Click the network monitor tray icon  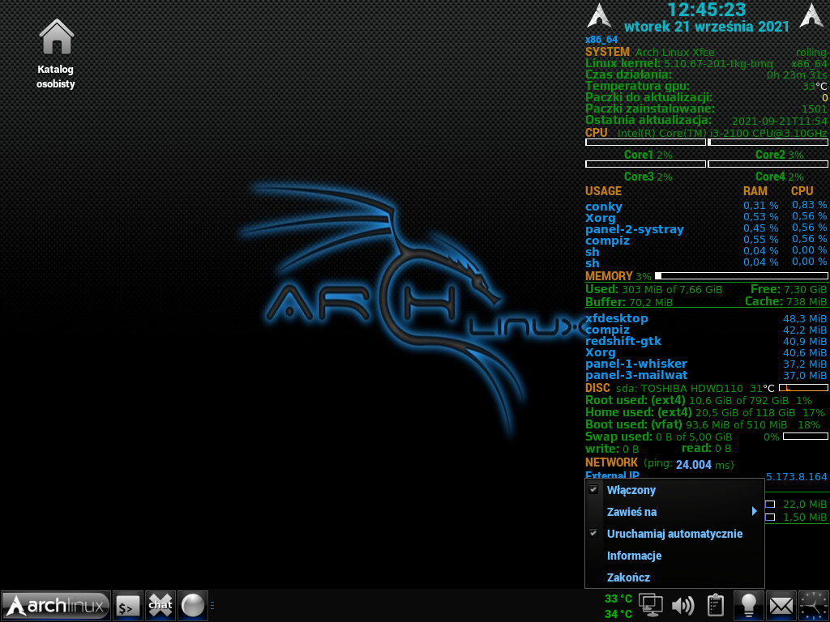651,605
